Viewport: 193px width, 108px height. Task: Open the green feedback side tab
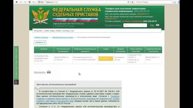point(16,63)
